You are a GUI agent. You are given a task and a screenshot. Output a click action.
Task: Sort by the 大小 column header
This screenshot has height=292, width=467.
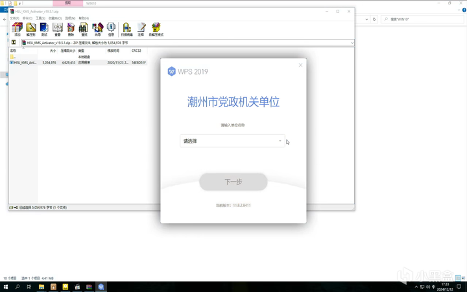tap(47, 51)
